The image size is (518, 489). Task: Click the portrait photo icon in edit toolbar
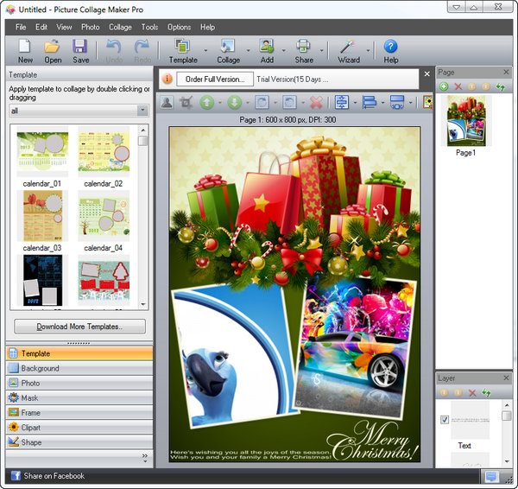[167, 103]
